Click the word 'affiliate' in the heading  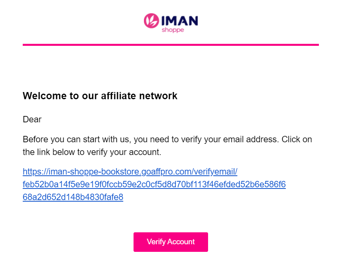click(x=118, y=96)
